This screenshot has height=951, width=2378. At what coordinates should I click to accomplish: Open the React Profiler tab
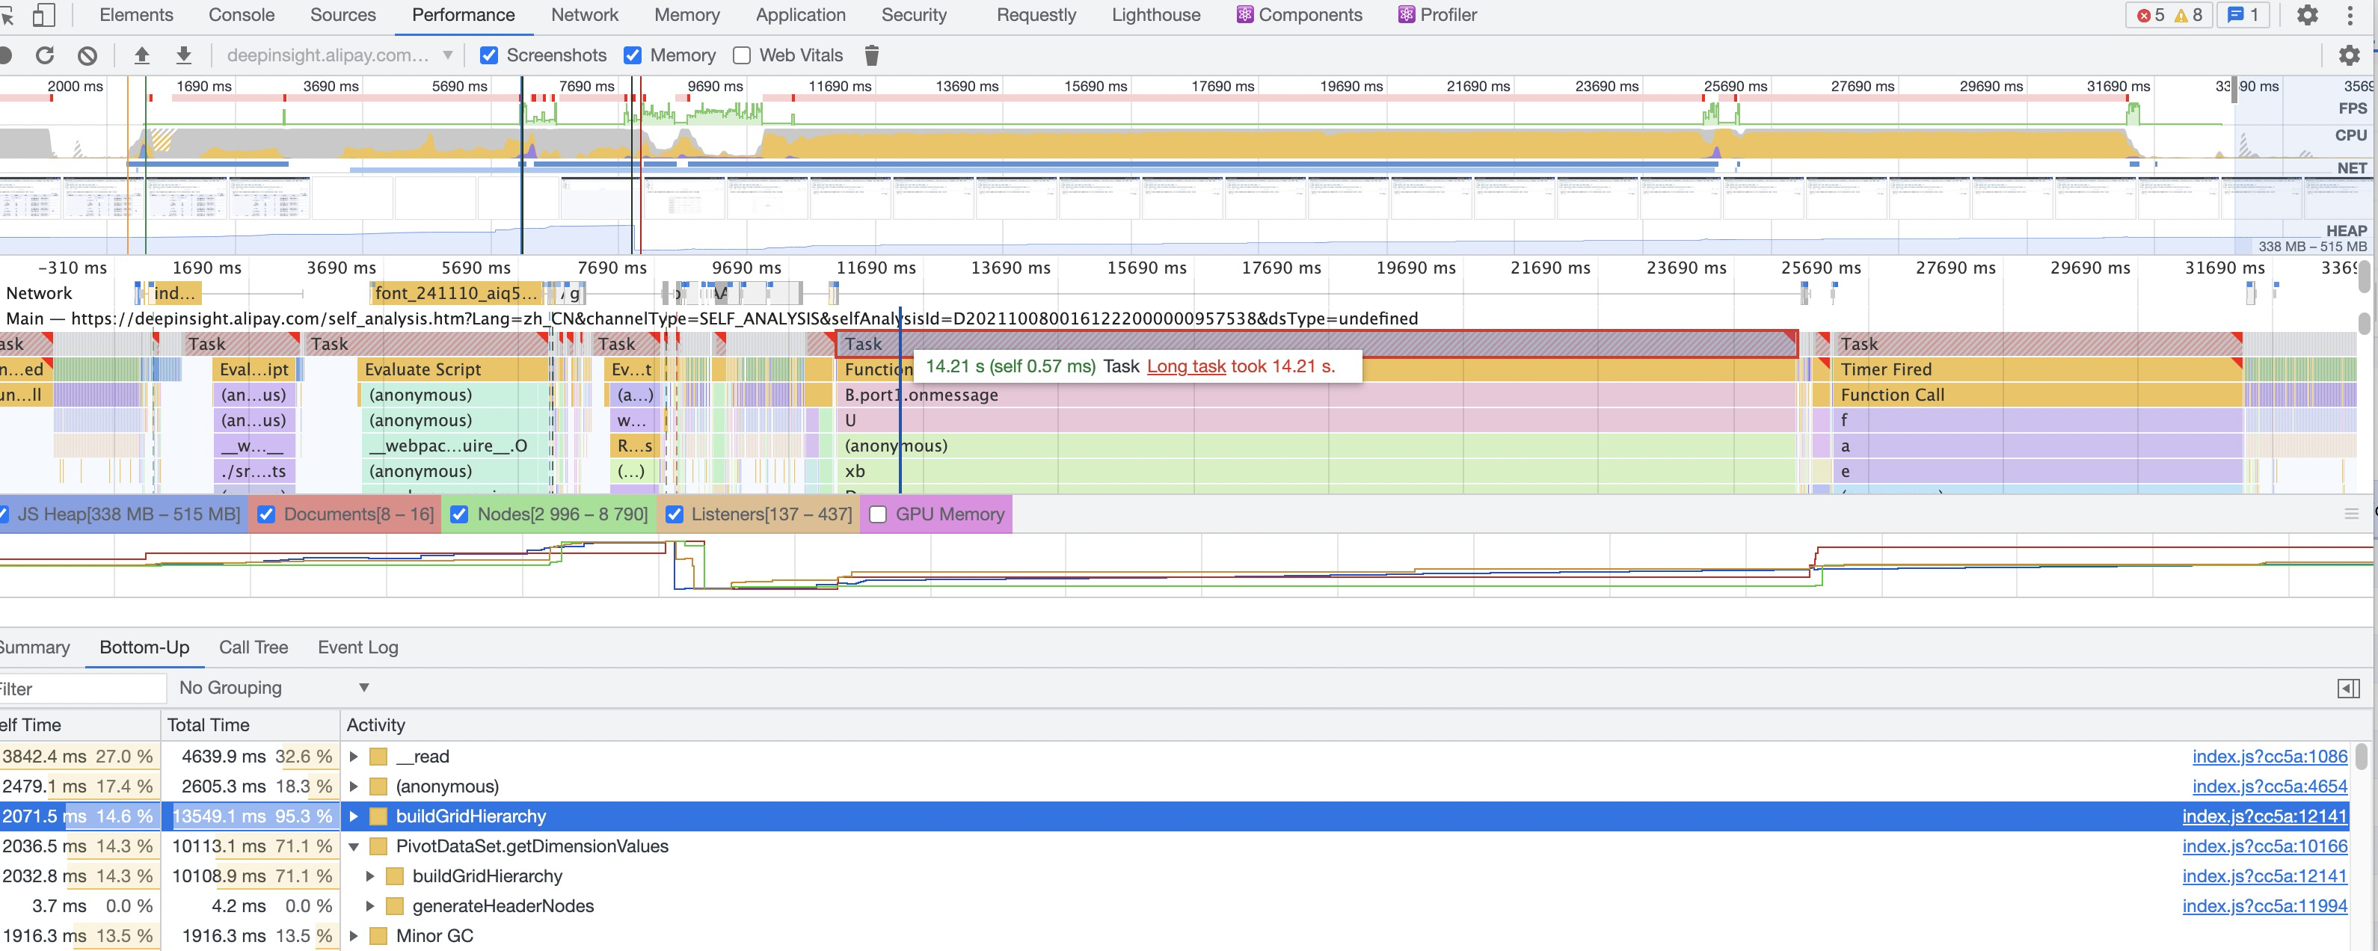pyautogui.click(x=1437, y=15)
